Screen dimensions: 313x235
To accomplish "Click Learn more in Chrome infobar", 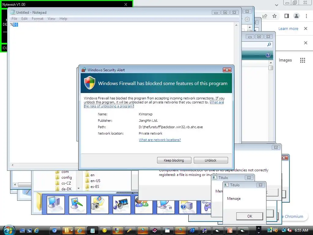I will coord(288,28).
